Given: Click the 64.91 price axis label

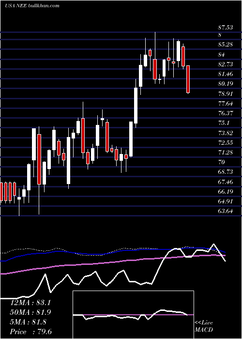Looking at the screenshot, I should coord(226,201).
